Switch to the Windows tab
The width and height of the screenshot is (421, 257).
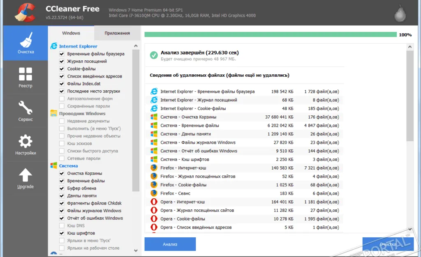coord(71,33)
